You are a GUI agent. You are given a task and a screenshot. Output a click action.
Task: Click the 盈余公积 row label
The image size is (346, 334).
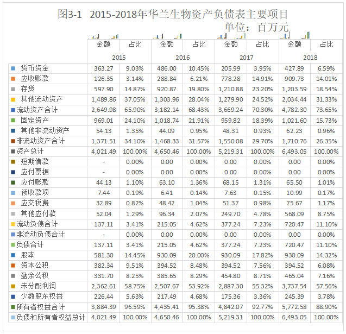point(35,276)
